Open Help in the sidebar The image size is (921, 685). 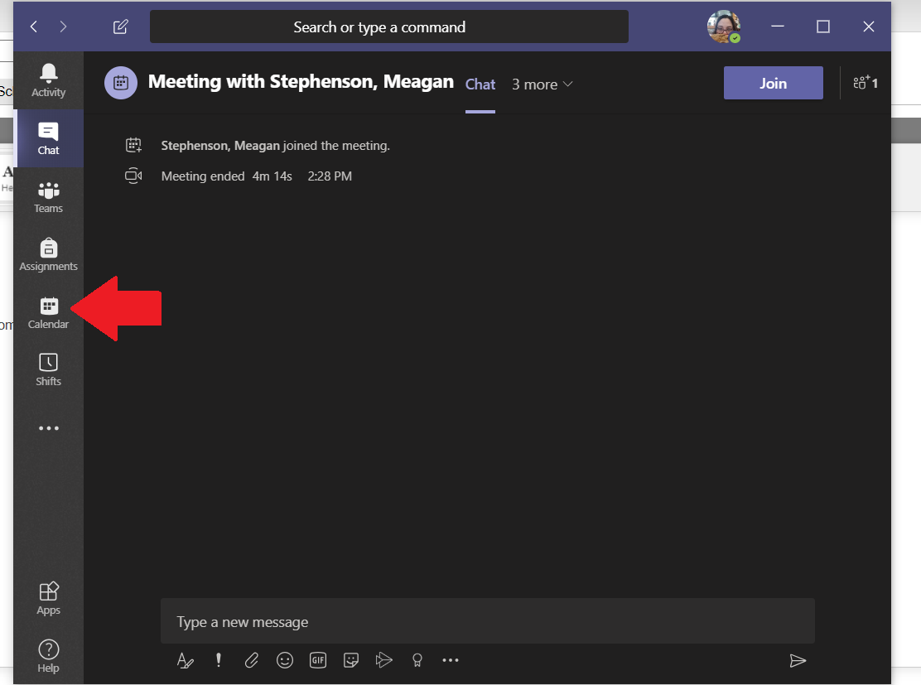click(x=48, y=656)
